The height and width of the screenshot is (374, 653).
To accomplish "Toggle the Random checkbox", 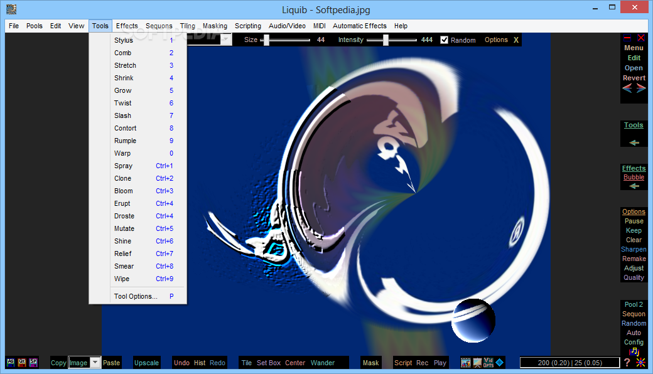I will tap(445, 40).
